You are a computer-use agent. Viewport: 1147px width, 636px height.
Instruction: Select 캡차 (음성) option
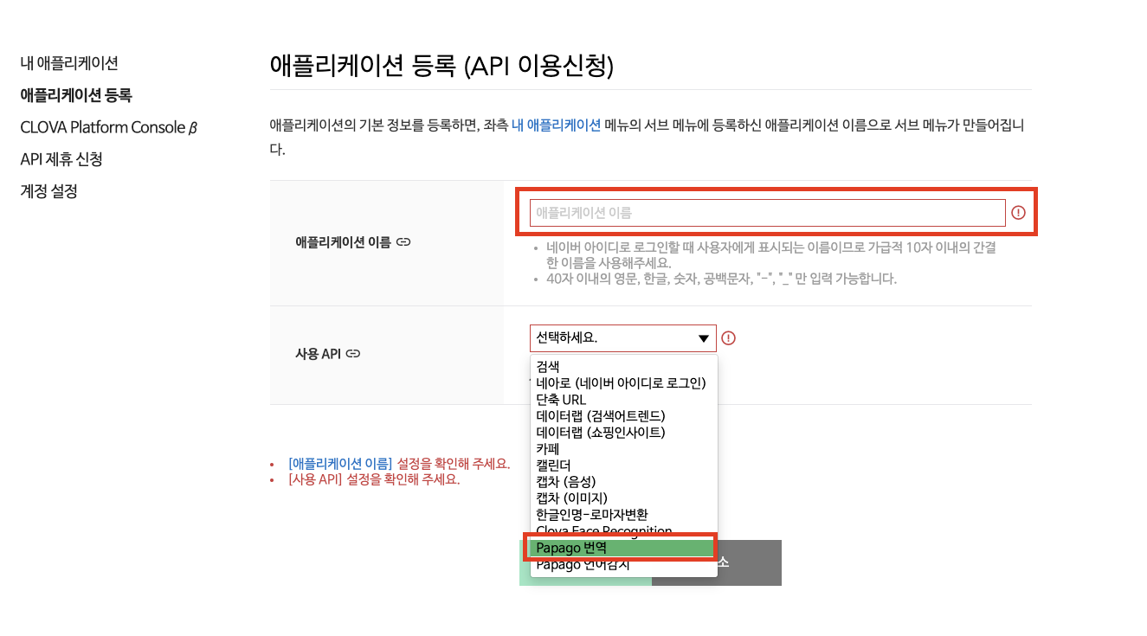[623, 482]
